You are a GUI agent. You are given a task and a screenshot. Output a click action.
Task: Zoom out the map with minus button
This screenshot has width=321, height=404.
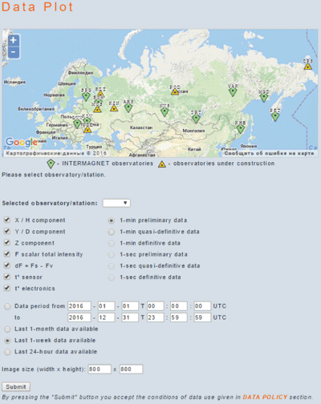tap(14, 52)
